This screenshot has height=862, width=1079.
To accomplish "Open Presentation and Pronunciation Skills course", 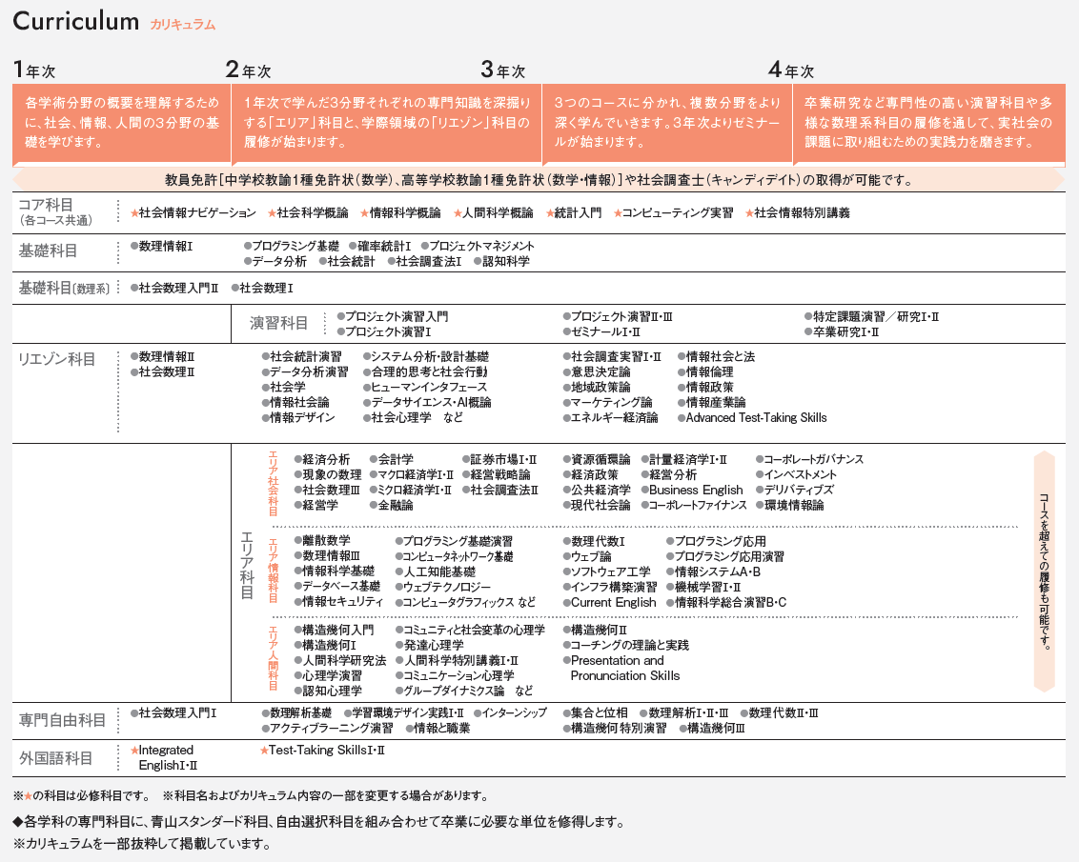I will (x=624, y=668).
